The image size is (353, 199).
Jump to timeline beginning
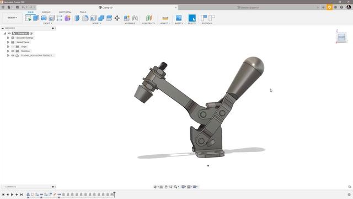(x=3, y=195)
